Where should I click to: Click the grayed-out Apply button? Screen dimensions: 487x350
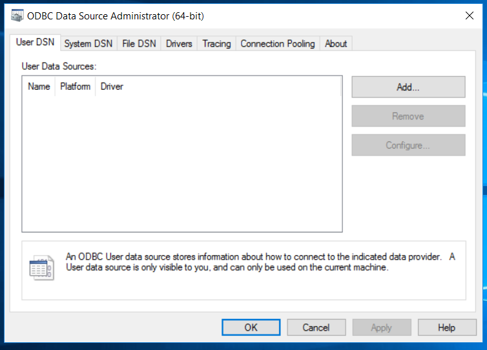(382, 327)
